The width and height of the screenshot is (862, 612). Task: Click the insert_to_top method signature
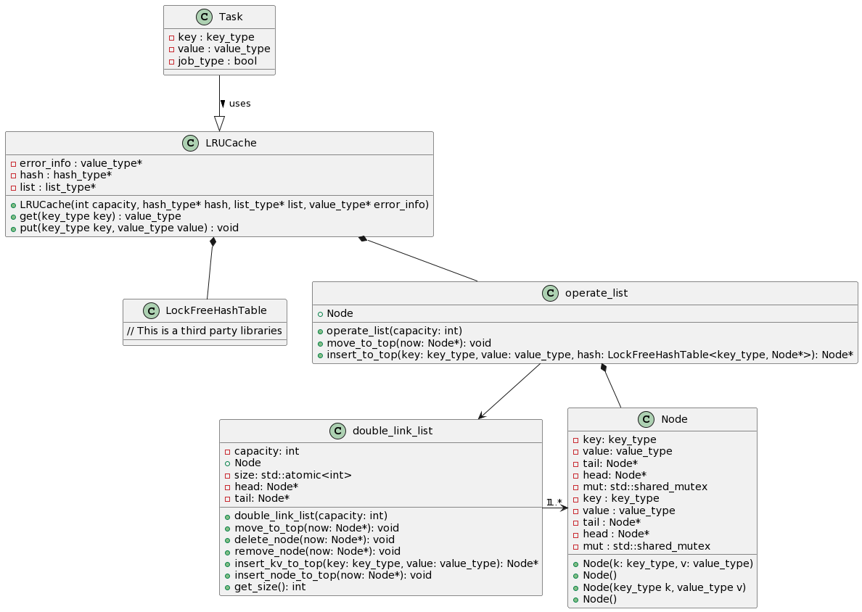tap(590, 355)
